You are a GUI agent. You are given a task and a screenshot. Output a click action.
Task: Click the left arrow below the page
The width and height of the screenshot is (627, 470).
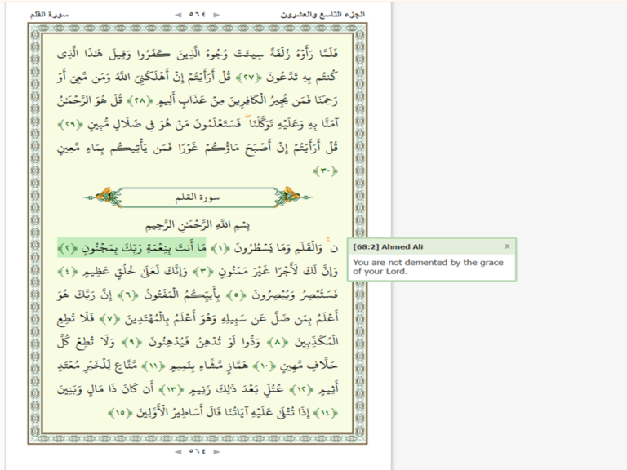178,451
